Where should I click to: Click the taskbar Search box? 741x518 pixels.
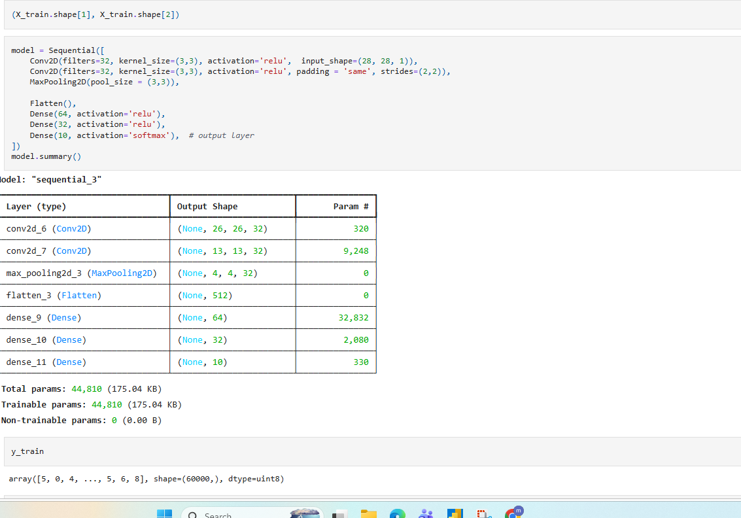click(x=252, y=513)
